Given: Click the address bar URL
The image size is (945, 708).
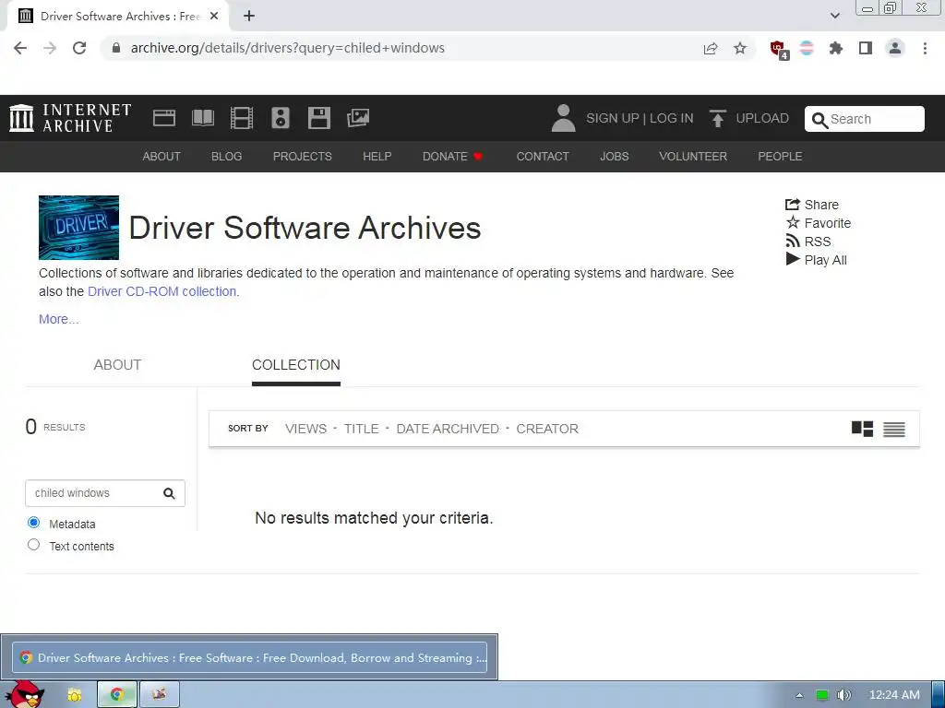Looking at the screenshot, I should pos(288,48).
